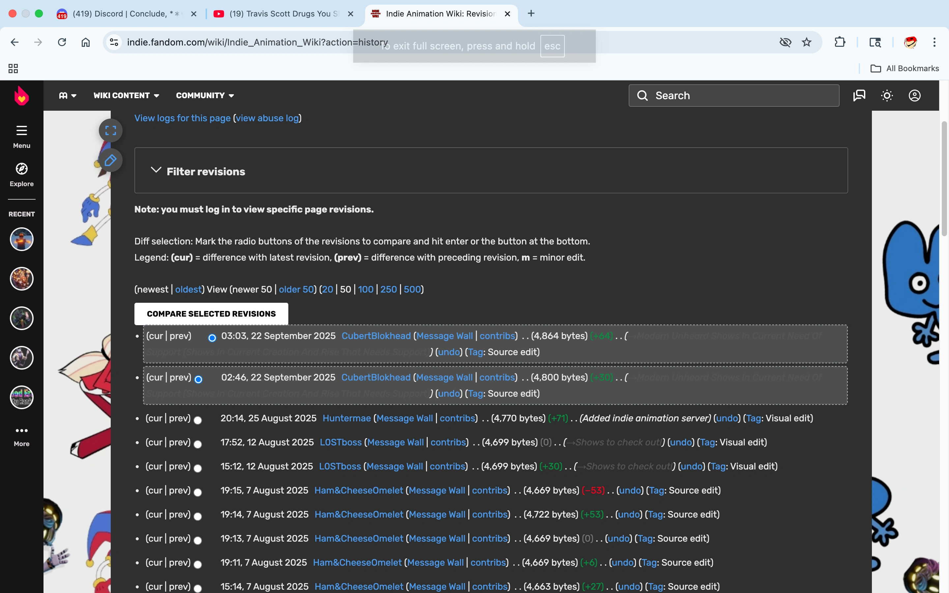Click the fullscreen expand icon button
949x593 pixels.
click(111, 130)
